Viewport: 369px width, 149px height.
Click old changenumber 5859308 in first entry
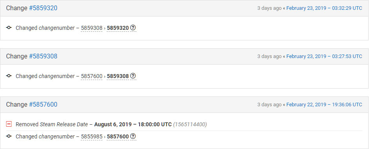pos(91,28)
